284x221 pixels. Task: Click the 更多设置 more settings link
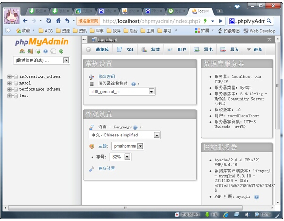tap(107, 169)
